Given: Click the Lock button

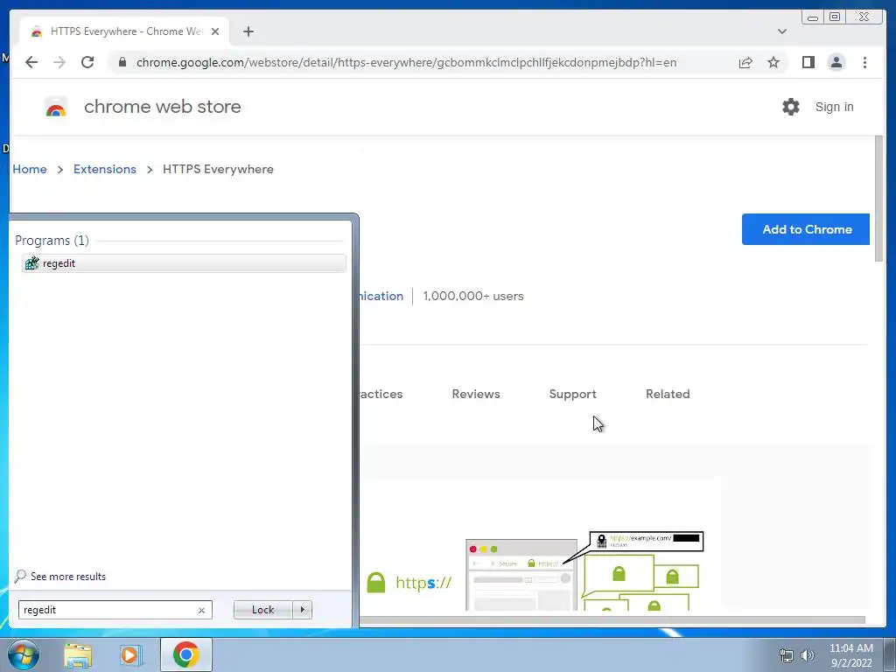Looking at the screenshot, I should pos(262,610).
